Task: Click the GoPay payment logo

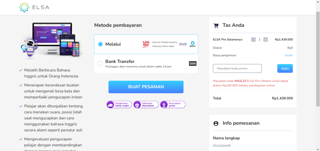Action: (x=192, y=44)
